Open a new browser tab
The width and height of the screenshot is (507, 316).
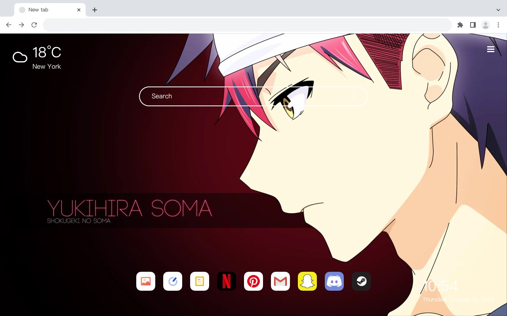click(x=95, y=10)
